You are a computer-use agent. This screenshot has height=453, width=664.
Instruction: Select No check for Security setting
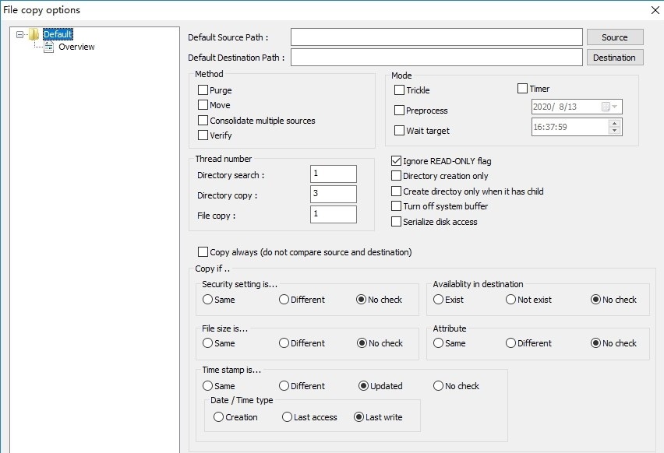pos(361,300)
